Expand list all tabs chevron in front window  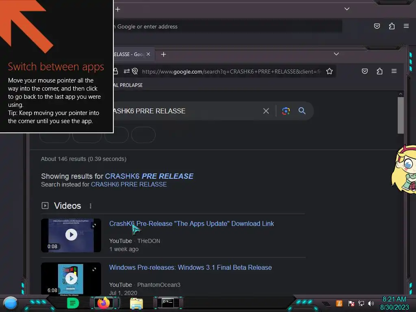pos(336,54)
